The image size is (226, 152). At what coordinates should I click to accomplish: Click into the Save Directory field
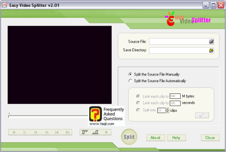(179, 50)
